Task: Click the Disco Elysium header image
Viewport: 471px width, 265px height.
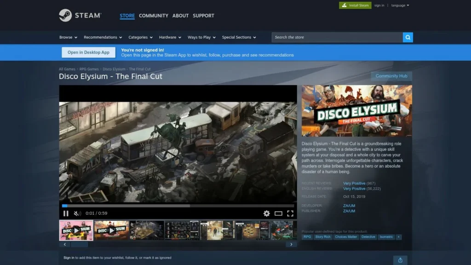Action: pyautogui.click(x=357, y=111)
